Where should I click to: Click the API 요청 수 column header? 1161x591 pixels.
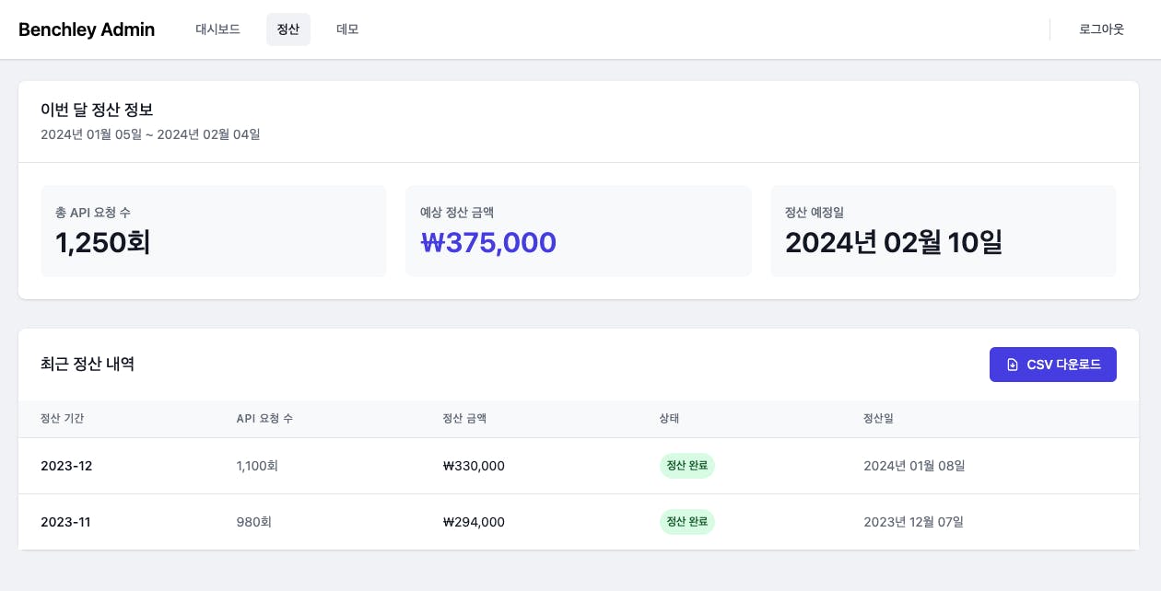point(264,419)
